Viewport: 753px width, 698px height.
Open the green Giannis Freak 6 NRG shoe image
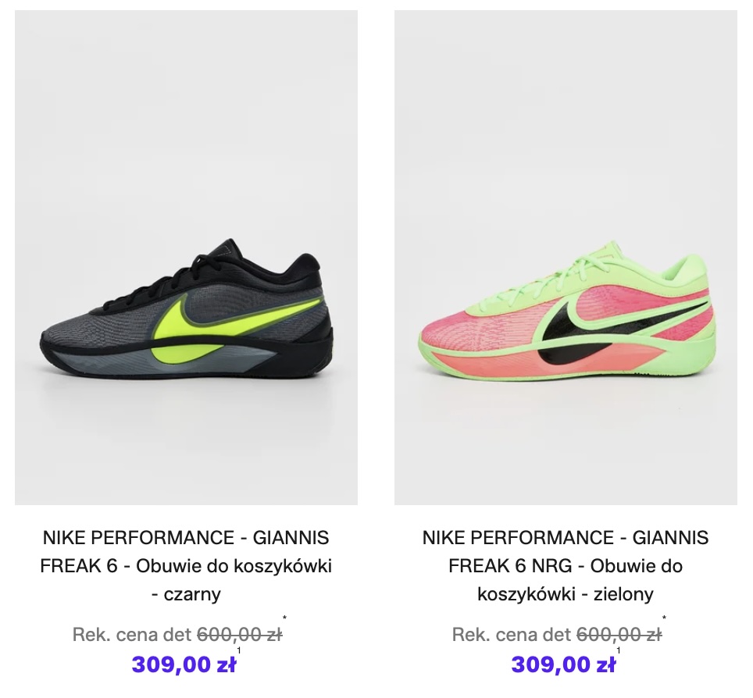pyautogui.click(x=566, y=258)
